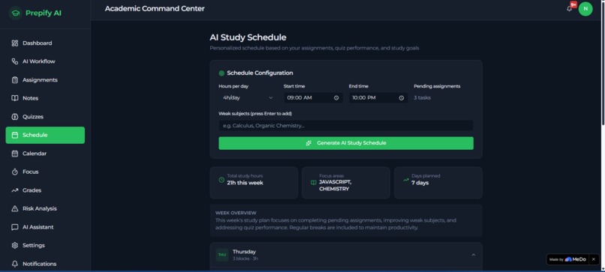Click the Grades trend-line icon
Viewport: 605px width, 272px height.
[x=15, y=190]
